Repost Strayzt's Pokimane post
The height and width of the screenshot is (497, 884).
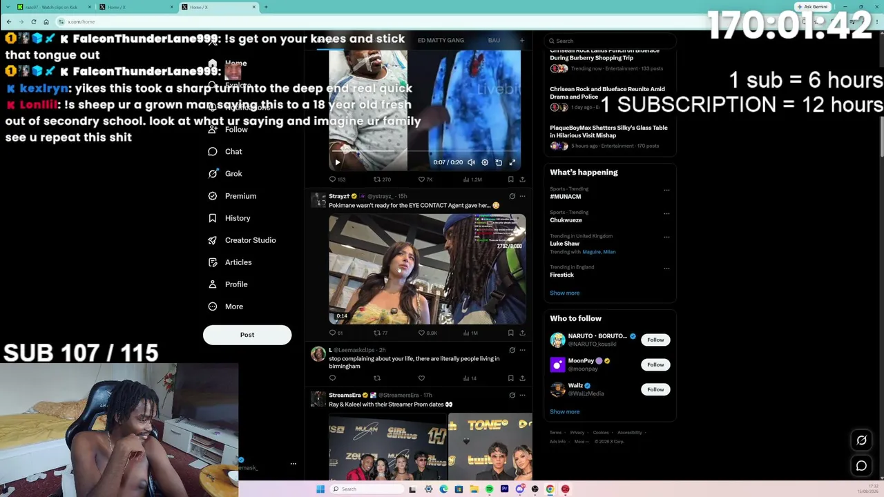pos(381,333)
